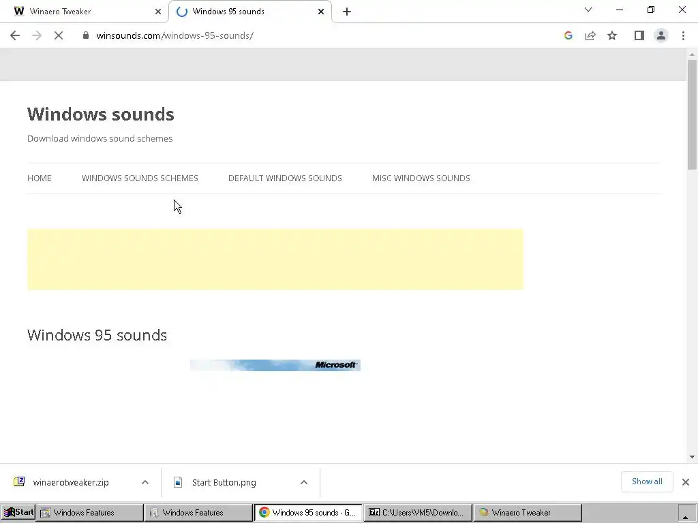
Task: Open the Chrome side panel
Action: pyautogui.click(x=639, y=35)
